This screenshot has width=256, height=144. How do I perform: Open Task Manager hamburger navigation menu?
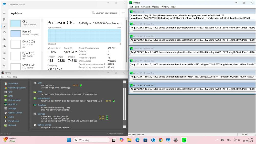click(x=4, y=13)
